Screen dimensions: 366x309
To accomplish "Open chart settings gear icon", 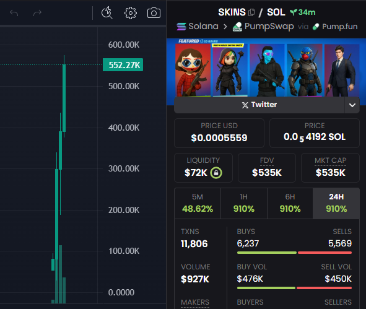I will tap(131, 13).
